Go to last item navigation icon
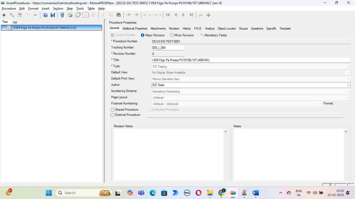355x199 pixels. tap(192, 15)
